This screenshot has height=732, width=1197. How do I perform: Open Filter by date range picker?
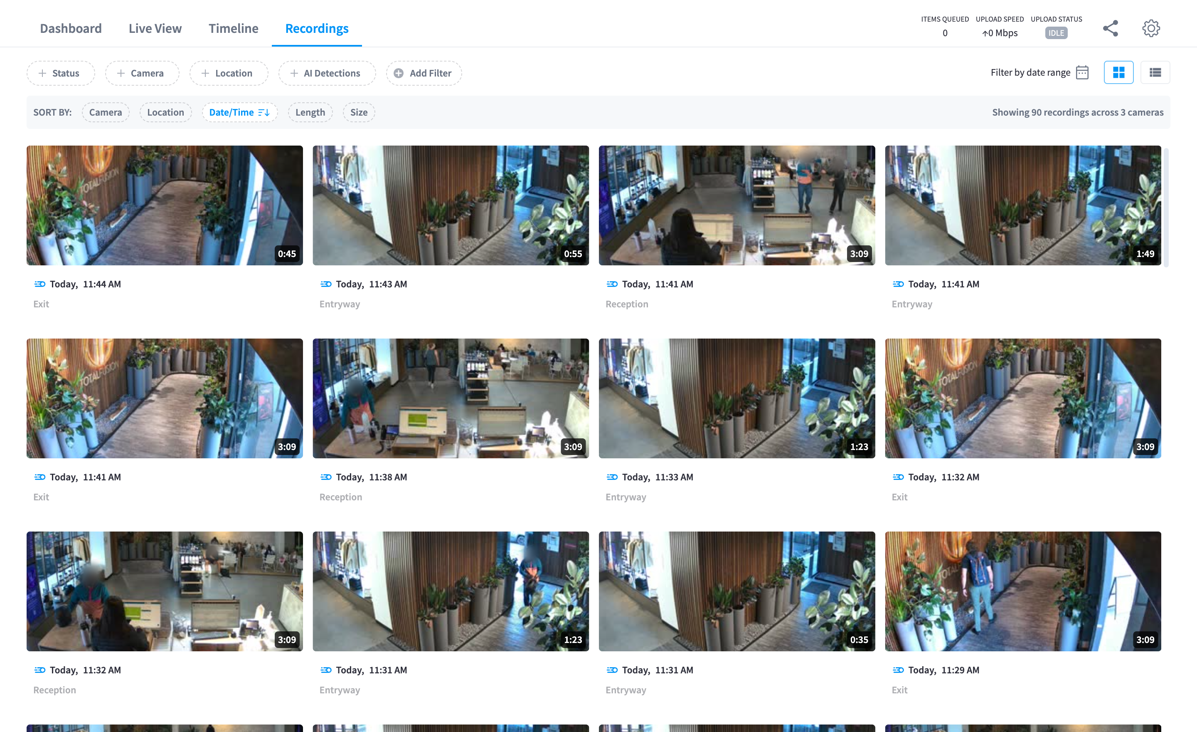click(1039, 72)
